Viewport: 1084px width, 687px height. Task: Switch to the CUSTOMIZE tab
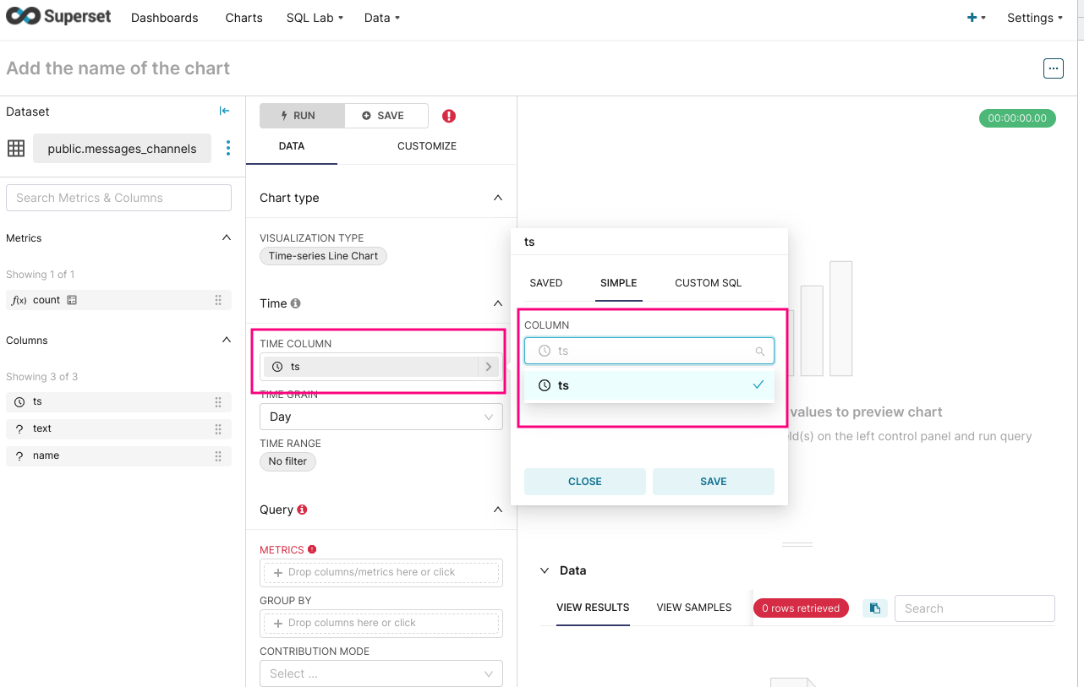pyautogui.click(x=427, y=145)
